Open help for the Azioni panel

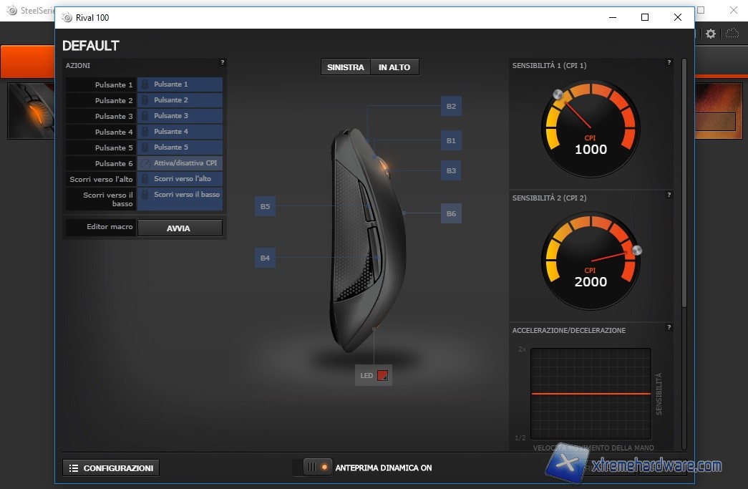coord(222,63)
